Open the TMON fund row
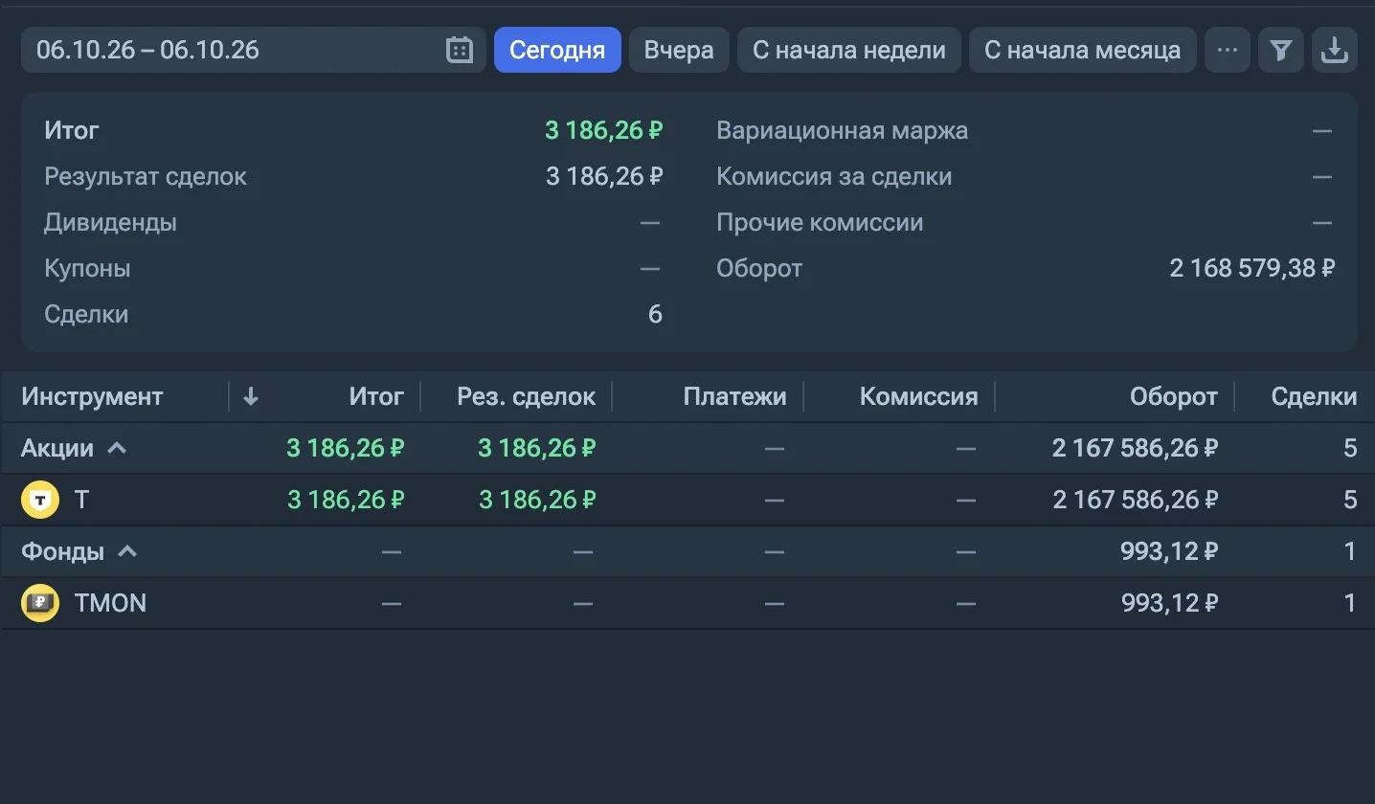 coord(687,603)
